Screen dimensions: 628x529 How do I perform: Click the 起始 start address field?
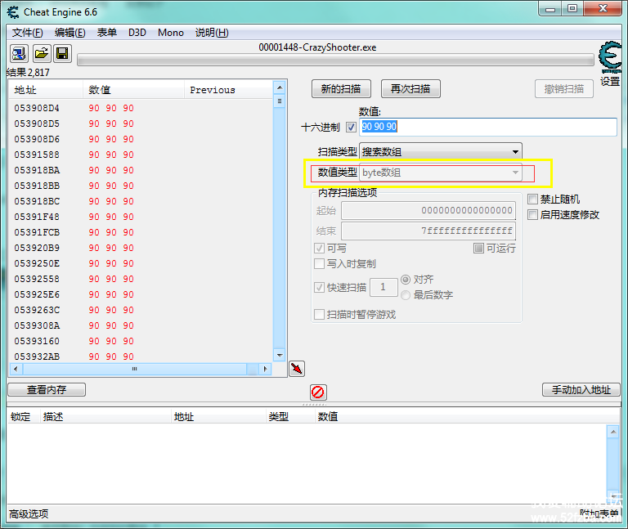(428, 211)
